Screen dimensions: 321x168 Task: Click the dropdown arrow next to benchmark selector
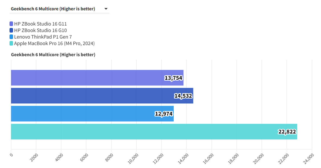pyautogui.click(x=106, y=9)
